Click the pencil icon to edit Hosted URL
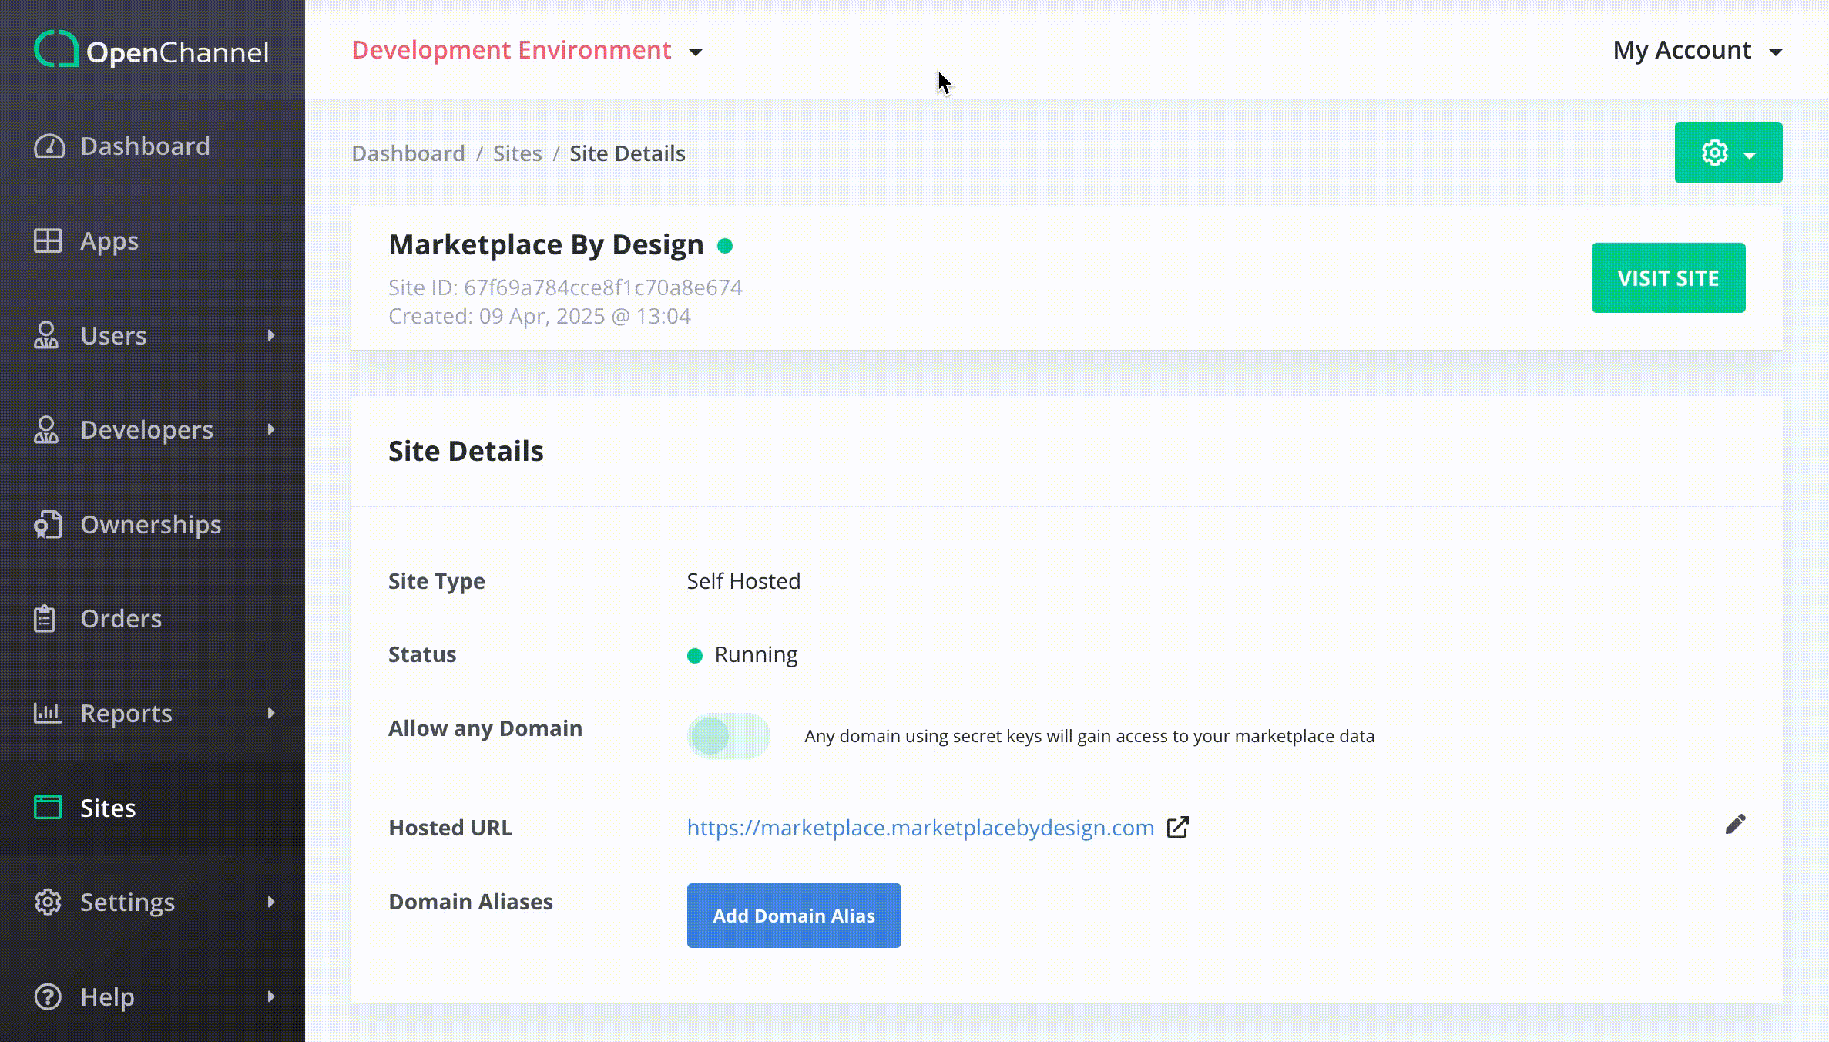This screenshot has width=1829, height=1042. click(x=1735, y=825)
